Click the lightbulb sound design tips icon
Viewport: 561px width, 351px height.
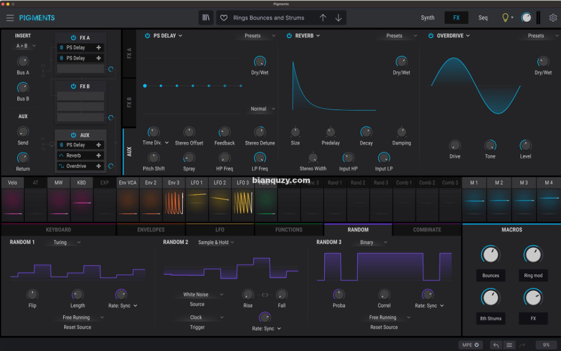(505, 18)
